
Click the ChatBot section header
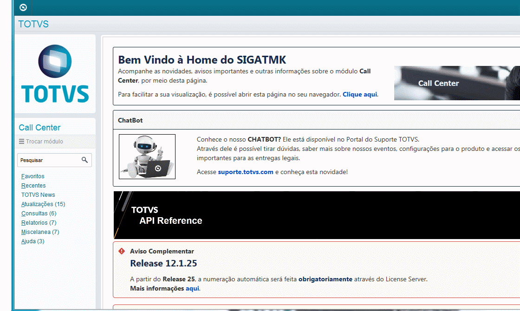[130, 120]
